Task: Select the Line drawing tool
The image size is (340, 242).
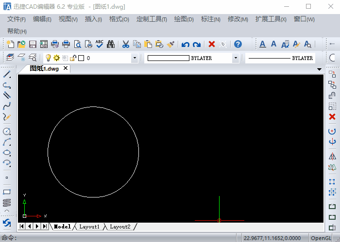Action: 7,75
